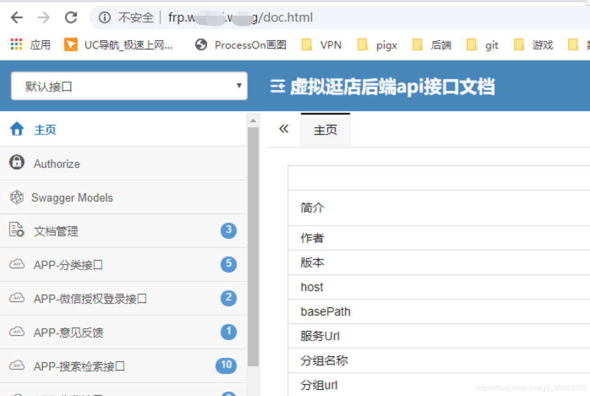Select 主页 in the sidebar menu

(123, 129)
